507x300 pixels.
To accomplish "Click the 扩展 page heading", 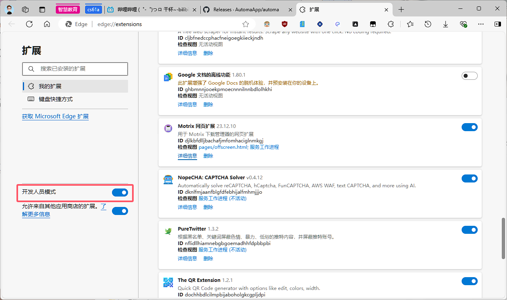I will point(32,51).
